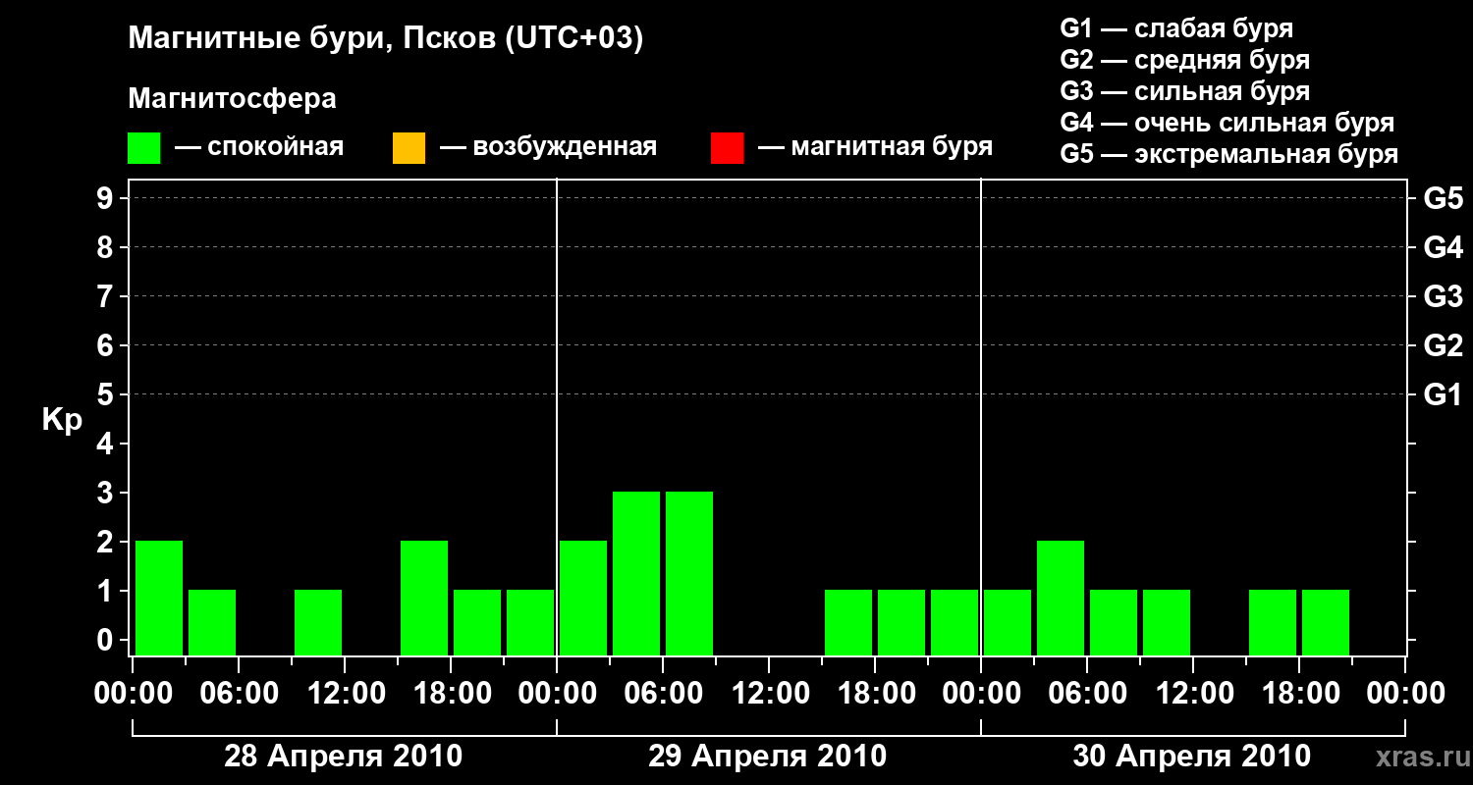This screenshot has height=785, width=1473.
Task: Click the 28 April 18:00–21:00 bar
Action: (477, 622)
